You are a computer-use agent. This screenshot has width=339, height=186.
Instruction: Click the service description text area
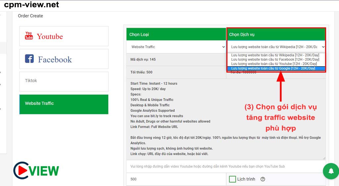pos(226,119)
